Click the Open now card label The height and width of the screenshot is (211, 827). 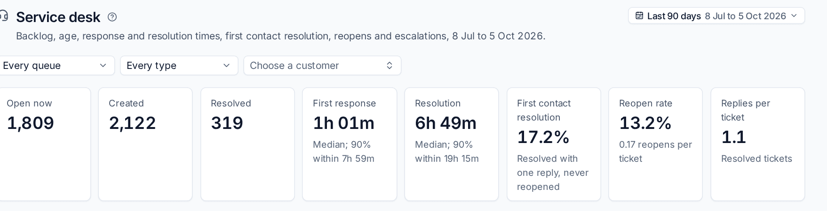click(x=29, y=103)
